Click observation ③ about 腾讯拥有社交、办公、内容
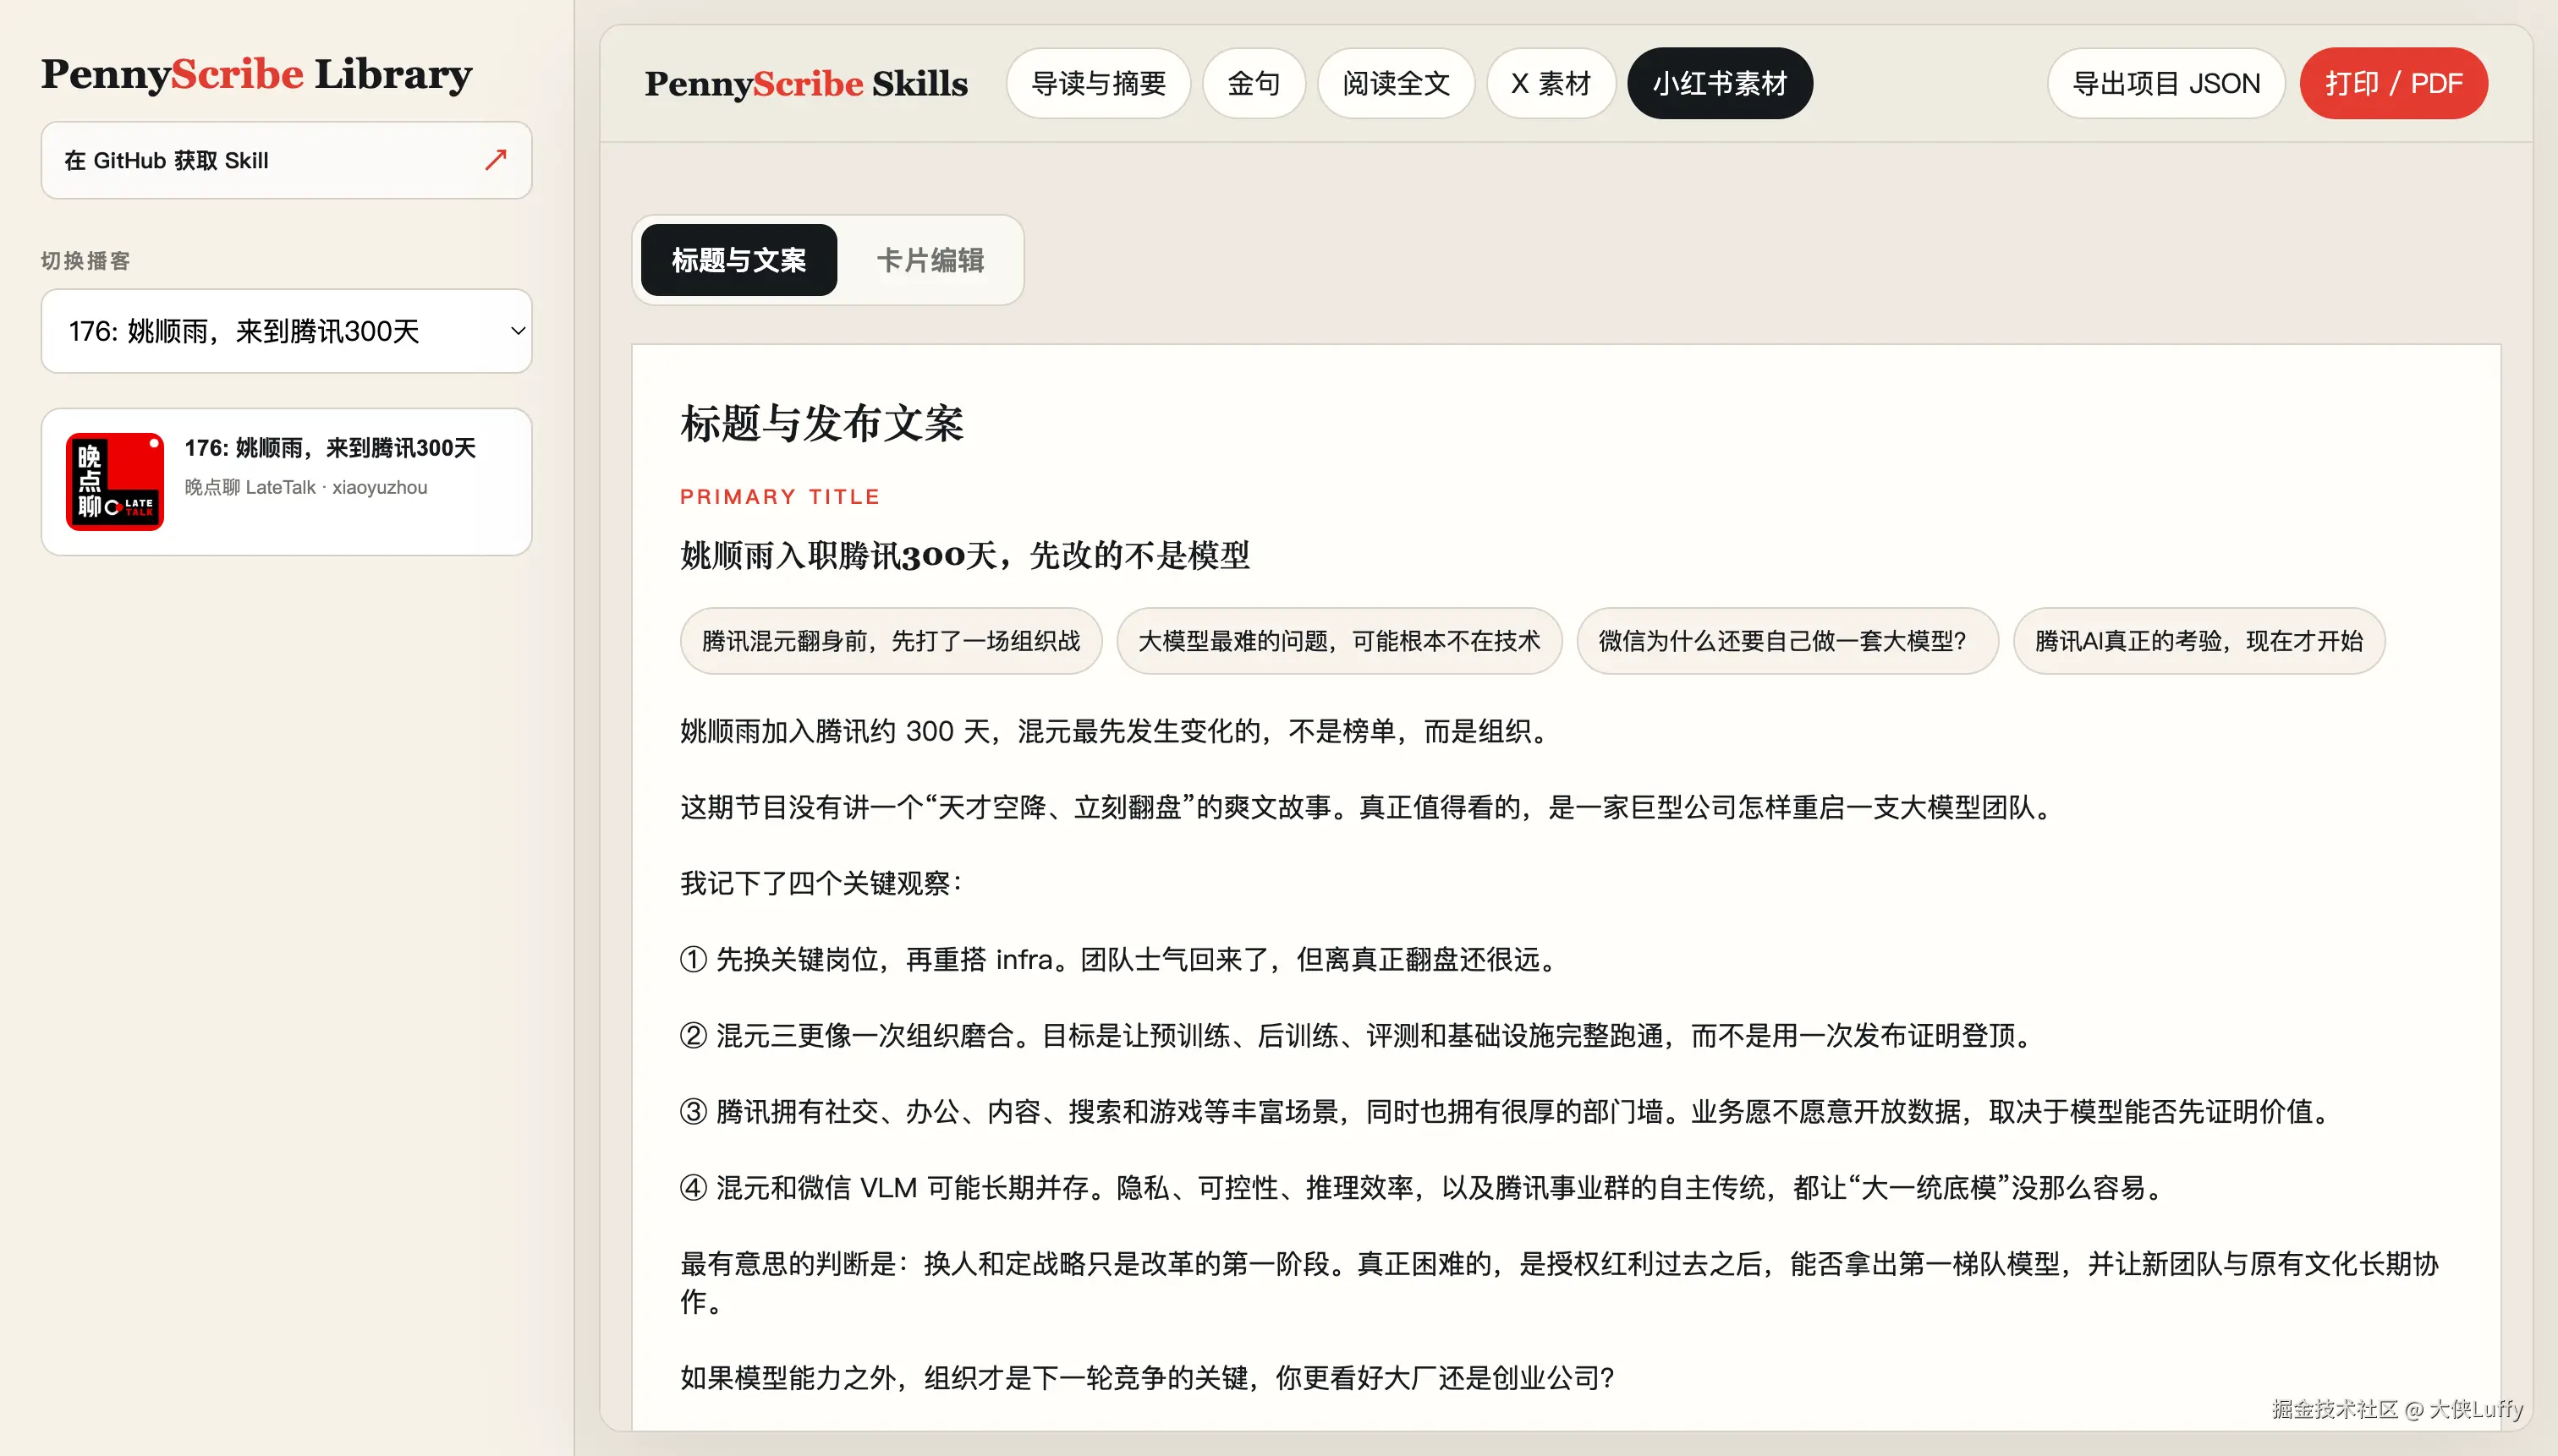This screenshot has width=2558, height=1456. tap(1506, 1111)
